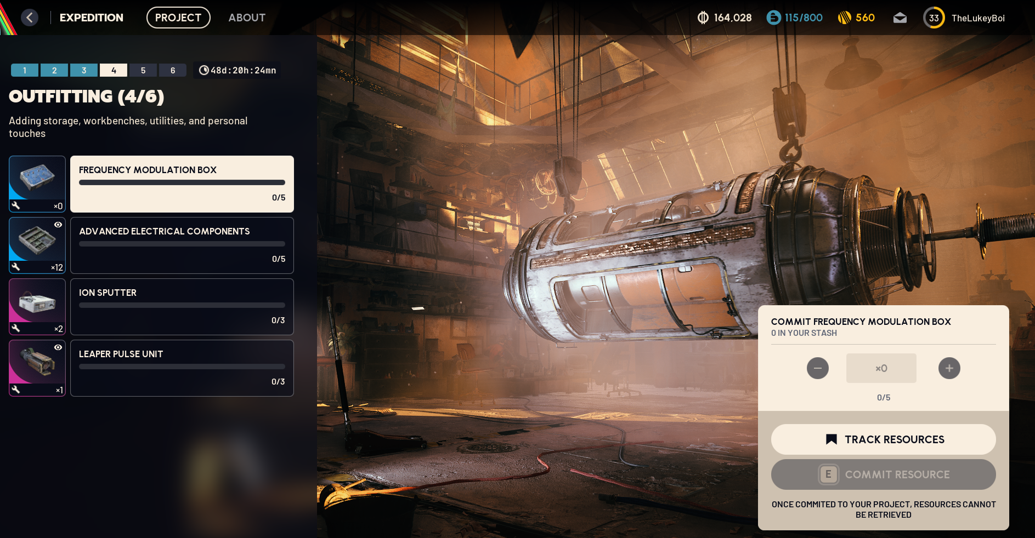Select project stage 3
This screenshot has height=538, width=1035.
coord(84,70)
